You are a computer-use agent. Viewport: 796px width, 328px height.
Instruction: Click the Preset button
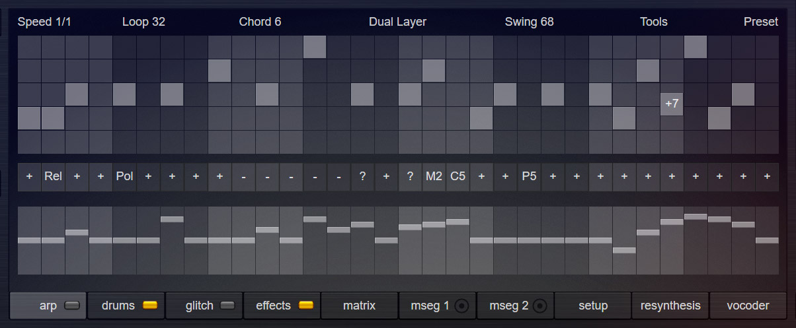(760, 22)
